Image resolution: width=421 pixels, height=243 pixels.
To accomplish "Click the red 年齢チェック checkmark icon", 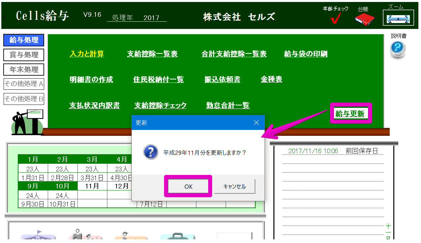I will point(335,19).
